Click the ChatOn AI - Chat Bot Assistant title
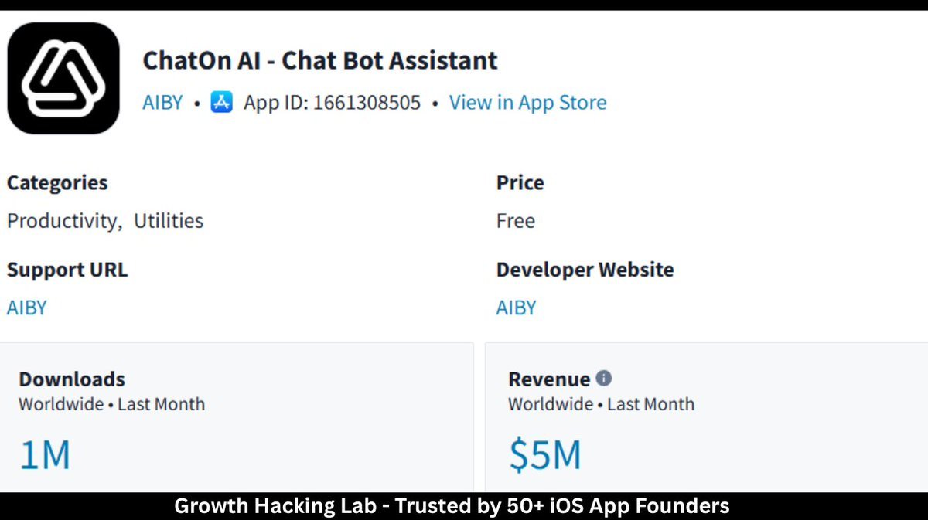 [320, 60]
